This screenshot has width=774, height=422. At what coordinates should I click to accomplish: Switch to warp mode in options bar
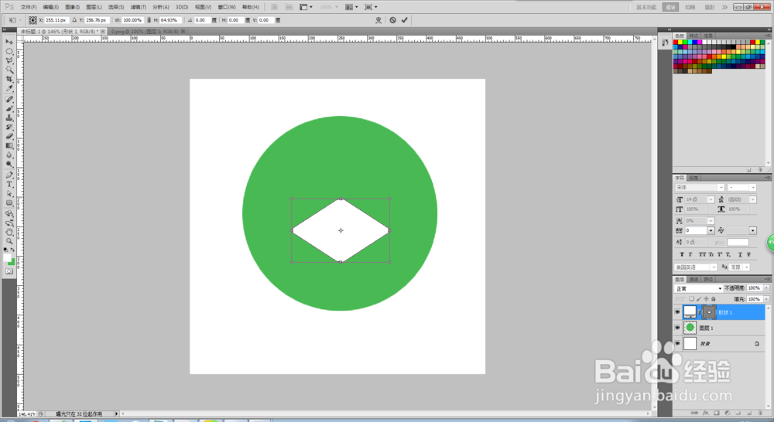pyautogui.click(x=378, y=20)
